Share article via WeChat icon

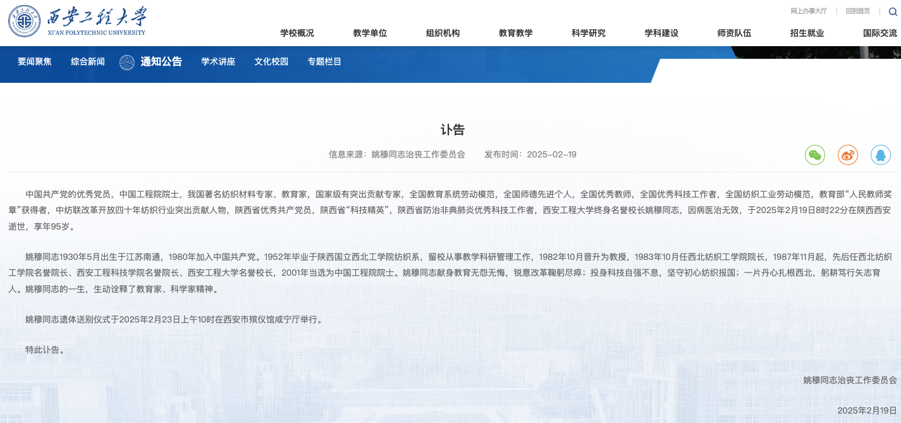point(815,155)
